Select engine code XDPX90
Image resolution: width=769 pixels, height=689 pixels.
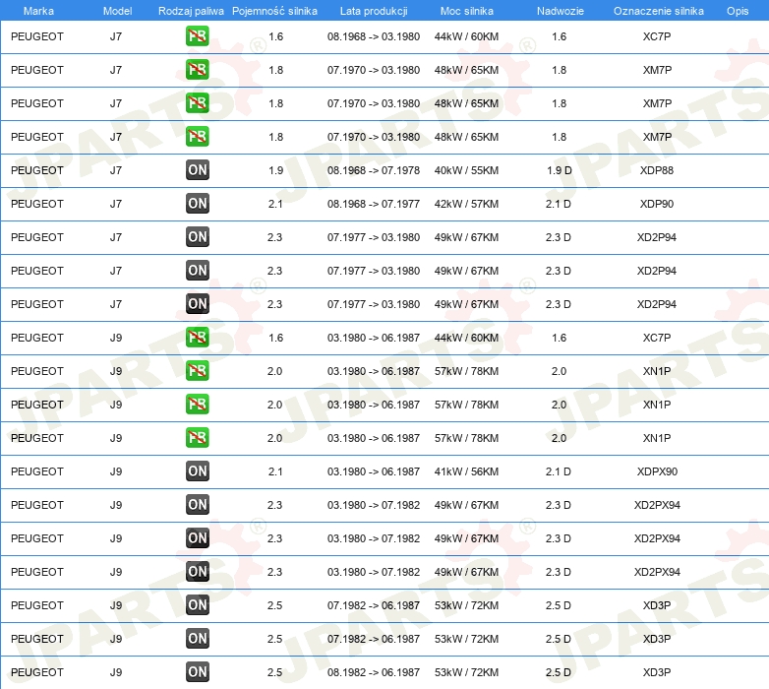coord(657,471)
